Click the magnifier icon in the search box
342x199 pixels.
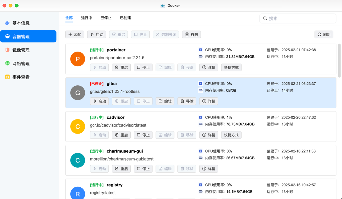point(265,18)
